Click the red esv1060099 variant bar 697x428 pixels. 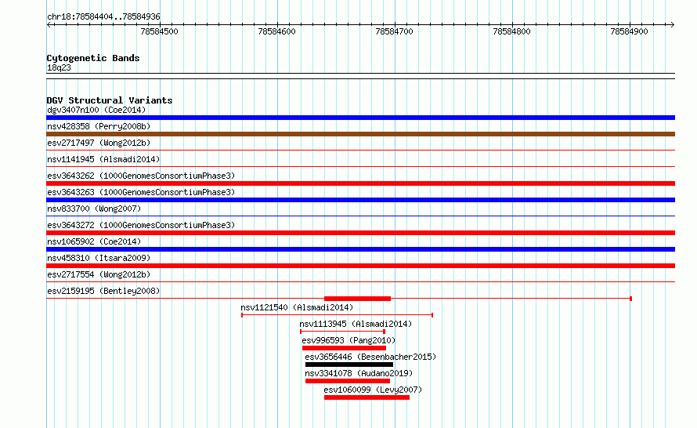pos(367,397)
